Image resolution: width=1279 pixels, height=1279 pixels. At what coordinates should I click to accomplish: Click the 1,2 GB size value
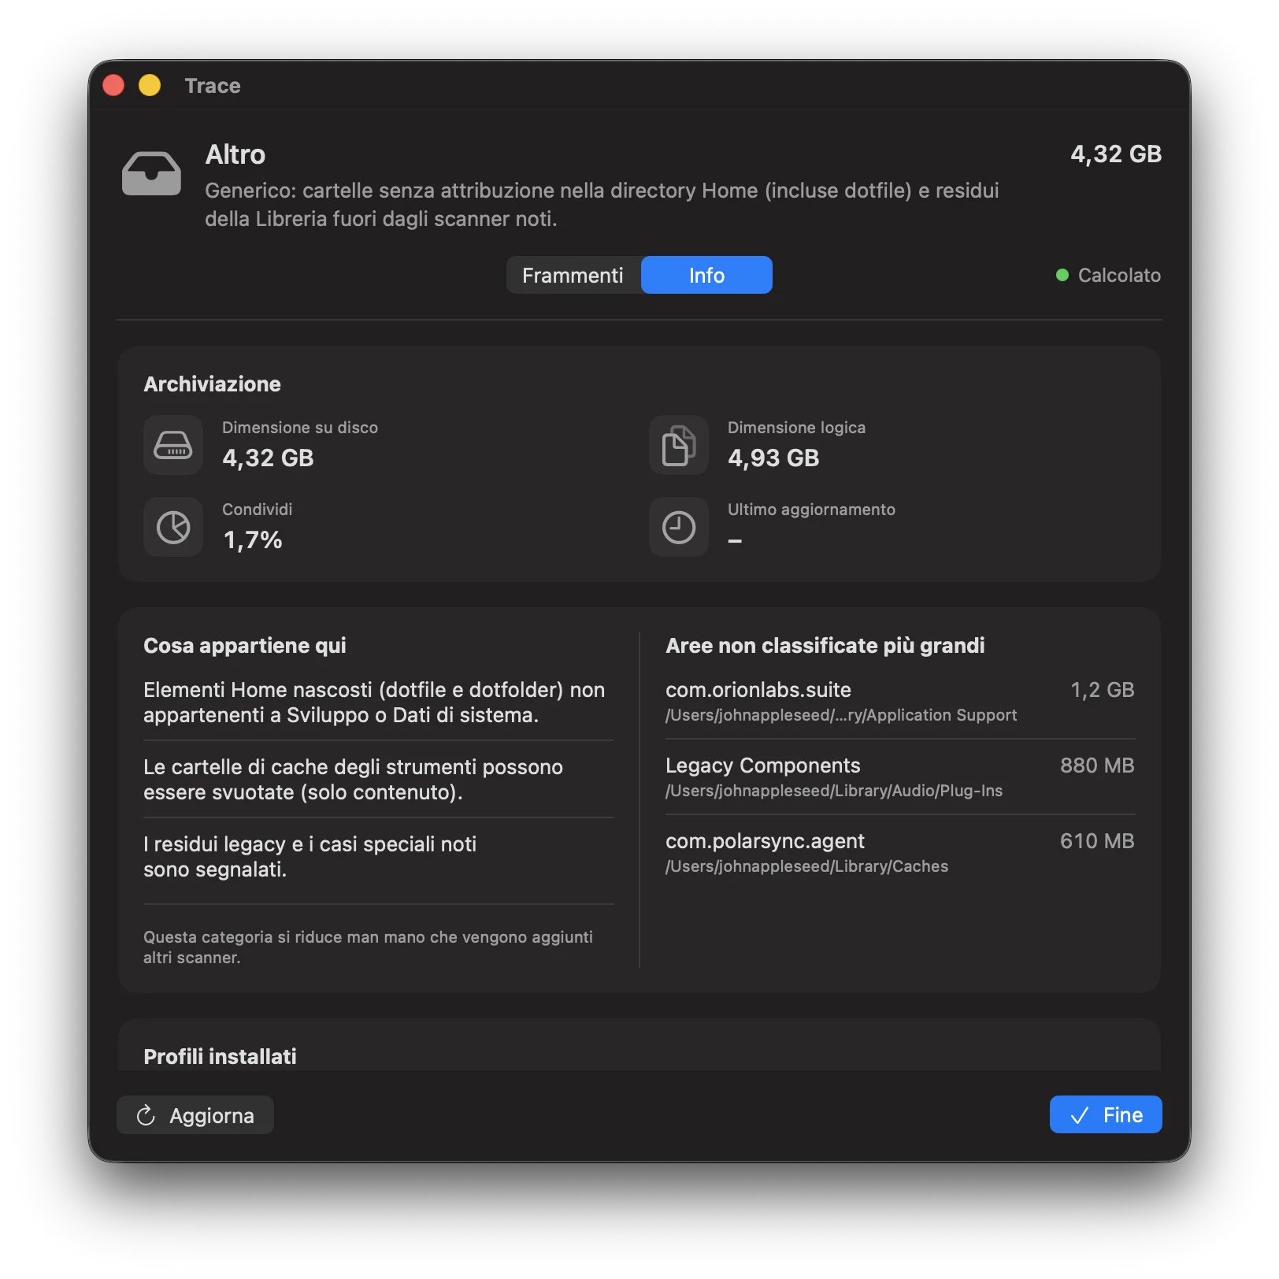pyautogui.click(x=1102, y=690)
